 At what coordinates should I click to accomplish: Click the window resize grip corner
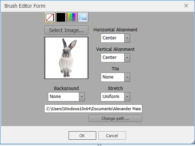[x=193, y=142]
